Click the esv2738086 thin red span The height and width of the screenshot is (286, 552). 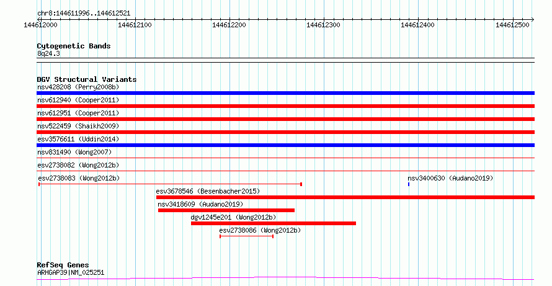246,236
